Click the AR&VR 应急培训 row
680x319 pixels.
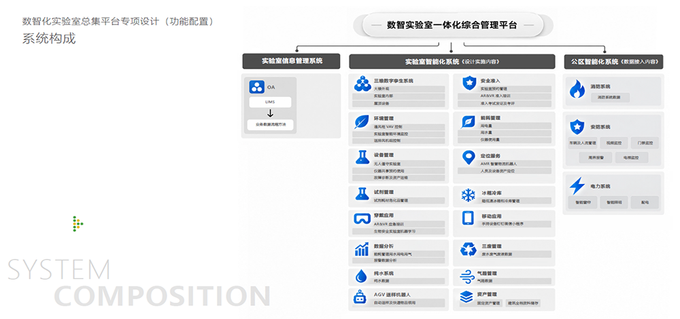point(398,224)
